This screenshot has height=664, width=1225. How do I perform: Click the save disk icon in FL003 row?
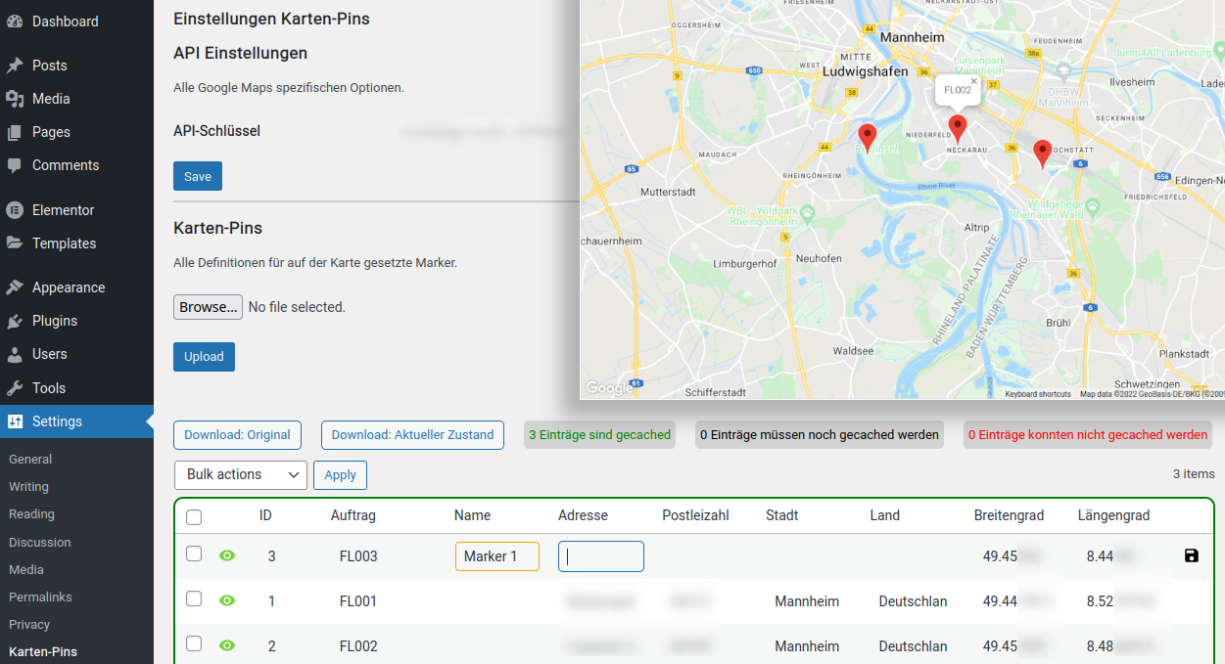click(1191, 555)
